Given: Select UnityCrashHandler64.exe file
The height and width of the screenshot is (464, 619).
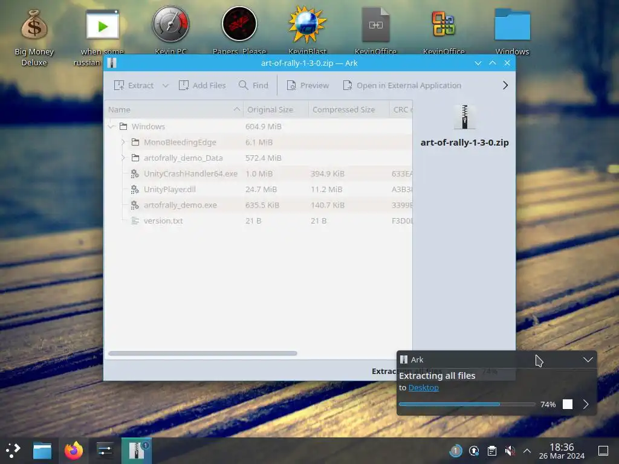Looking at the screenshot, I should tap(259, 173).
